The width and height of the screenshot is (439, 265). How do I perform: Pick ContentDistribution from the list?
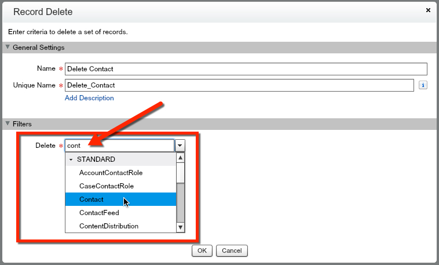click(109, 226)
